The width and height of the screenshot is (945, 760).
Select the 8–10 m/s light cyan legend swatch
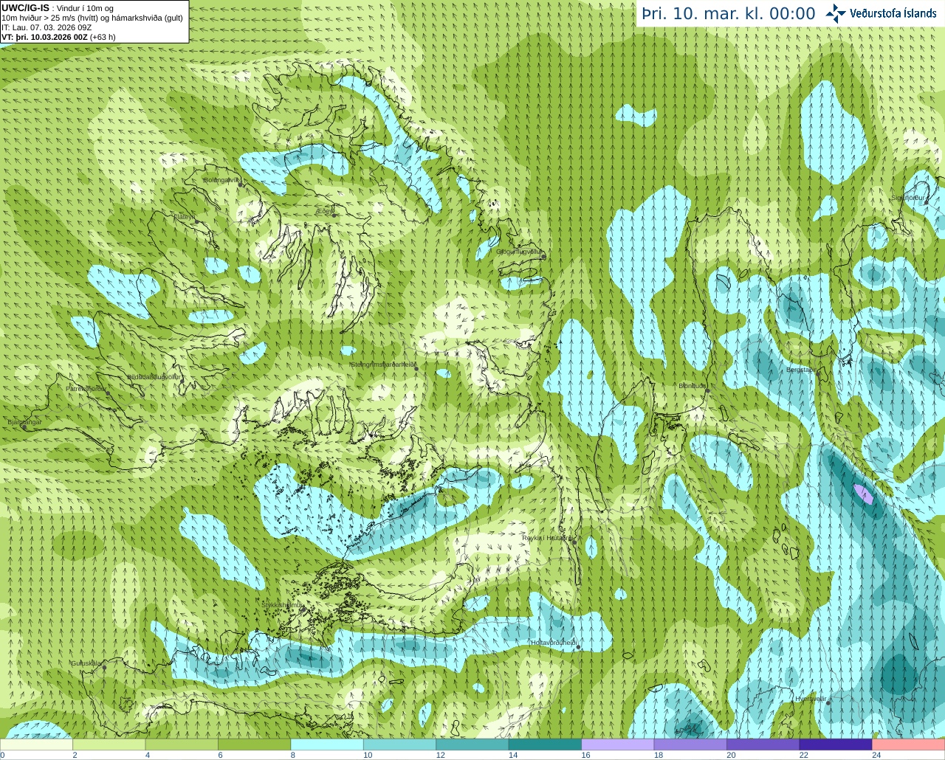328,745
